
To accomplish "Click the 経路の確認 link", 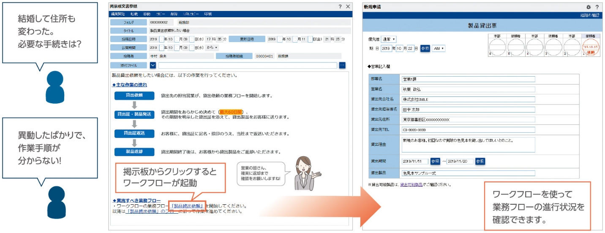I will coord(590,15).
